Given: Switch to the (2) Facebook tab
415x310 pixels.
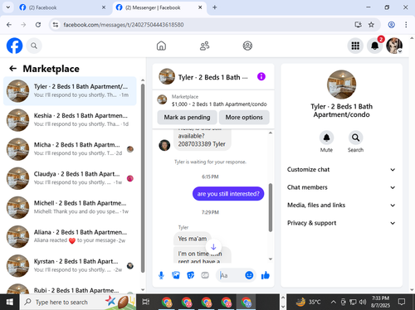Looking at the screenshot, I should point(61,7).
